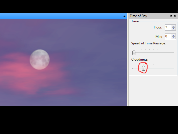Toggle pin on Time of Day panel
This screenshot has width=178, height=134.
point(171,16)
